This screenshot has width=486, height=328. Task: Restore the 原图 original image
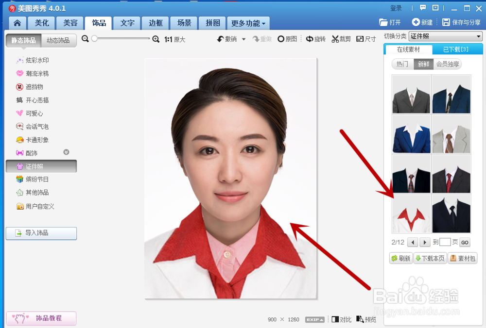[x=287, y=39]
